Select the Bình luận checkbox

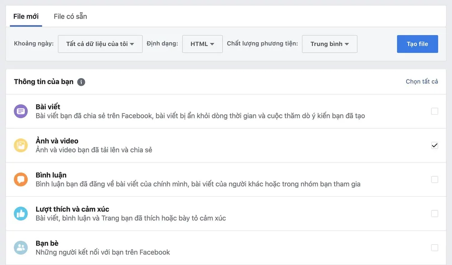pyautogui.click(x=435, y=179)
